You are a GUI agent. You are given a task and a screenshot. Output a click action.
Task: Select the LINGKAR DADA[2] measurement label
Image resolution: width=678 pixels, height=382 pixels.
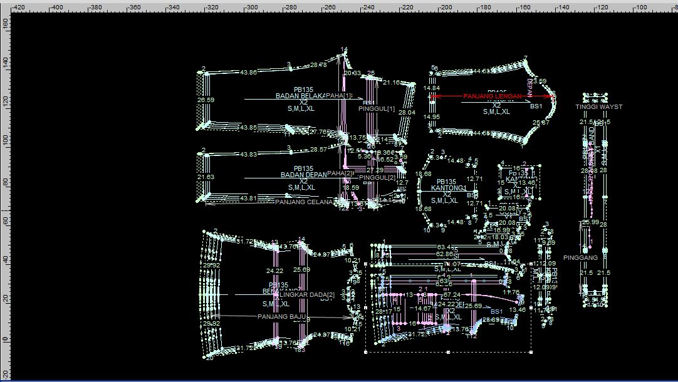click(307, 294)
